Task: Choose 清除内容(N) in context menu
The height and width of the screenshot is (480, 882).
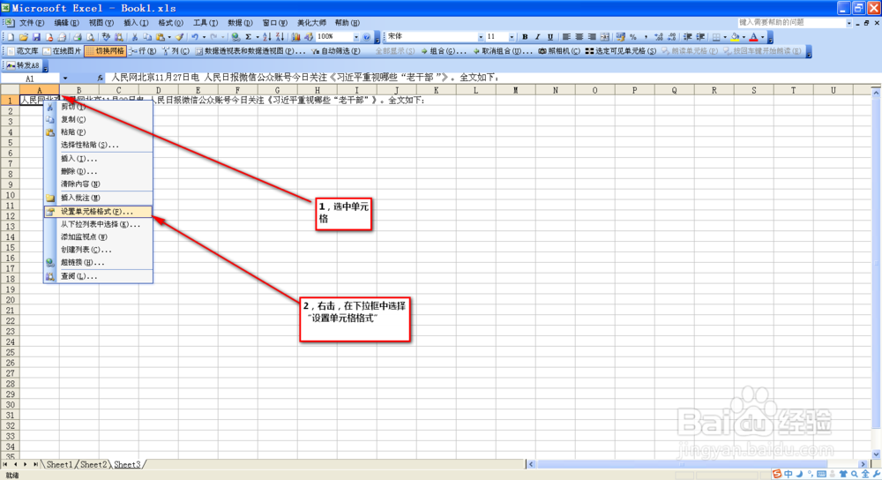Action: (98, 184)
